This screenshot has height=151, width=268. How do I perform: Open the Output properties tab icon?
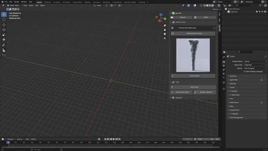[224, 66]
